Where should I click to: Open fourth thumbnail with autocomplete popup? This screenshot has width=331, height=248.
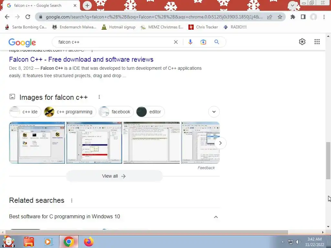tap(200, 142)
